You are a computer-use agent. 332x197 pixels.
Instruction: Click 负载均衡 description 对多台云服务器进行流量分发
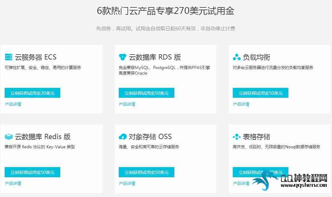tap(273, 68)
